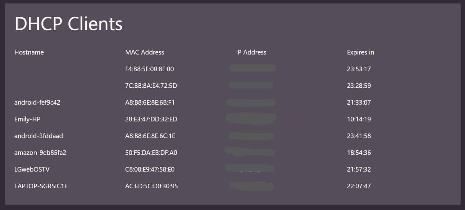Select MAC address C8:08:E9:47:58:E0
Viewport: 465px width, 210px height.
click(150, 169)
